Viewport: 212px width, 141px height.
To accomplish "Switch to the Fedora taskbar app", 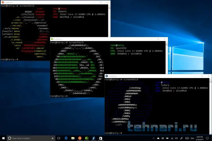I will pos(94,138).
